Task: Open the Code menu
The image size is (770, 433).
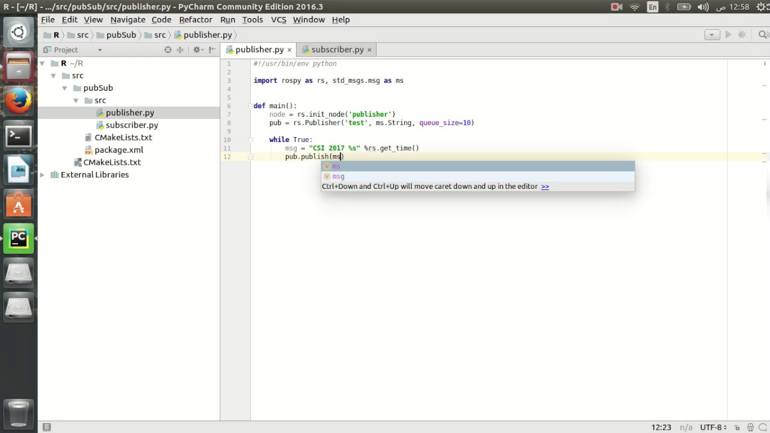Action: [x=161, y=20]
